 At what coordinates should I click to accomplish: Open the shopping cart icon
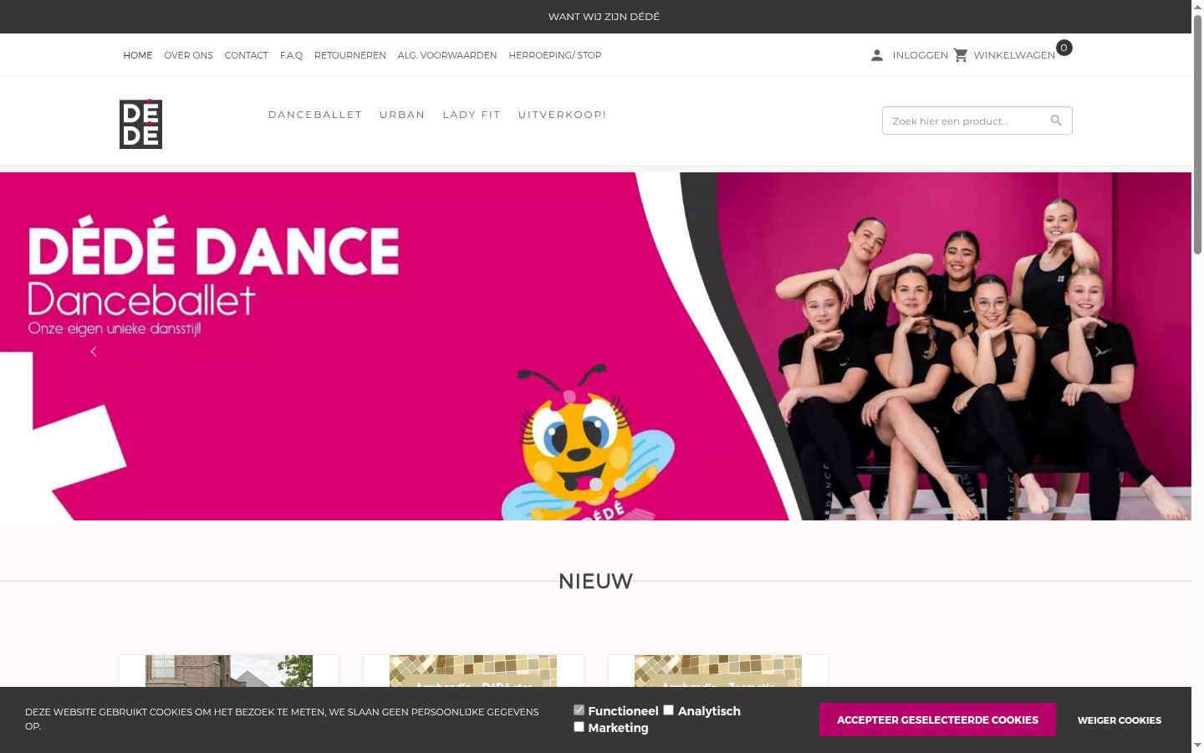click(x=961, y=55)
